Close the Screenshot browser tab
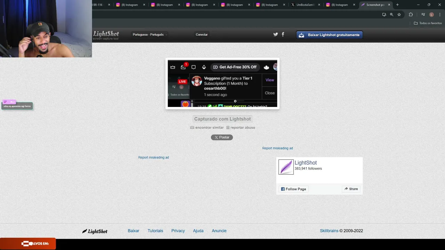Screen dimensions: 445x250 389,5
